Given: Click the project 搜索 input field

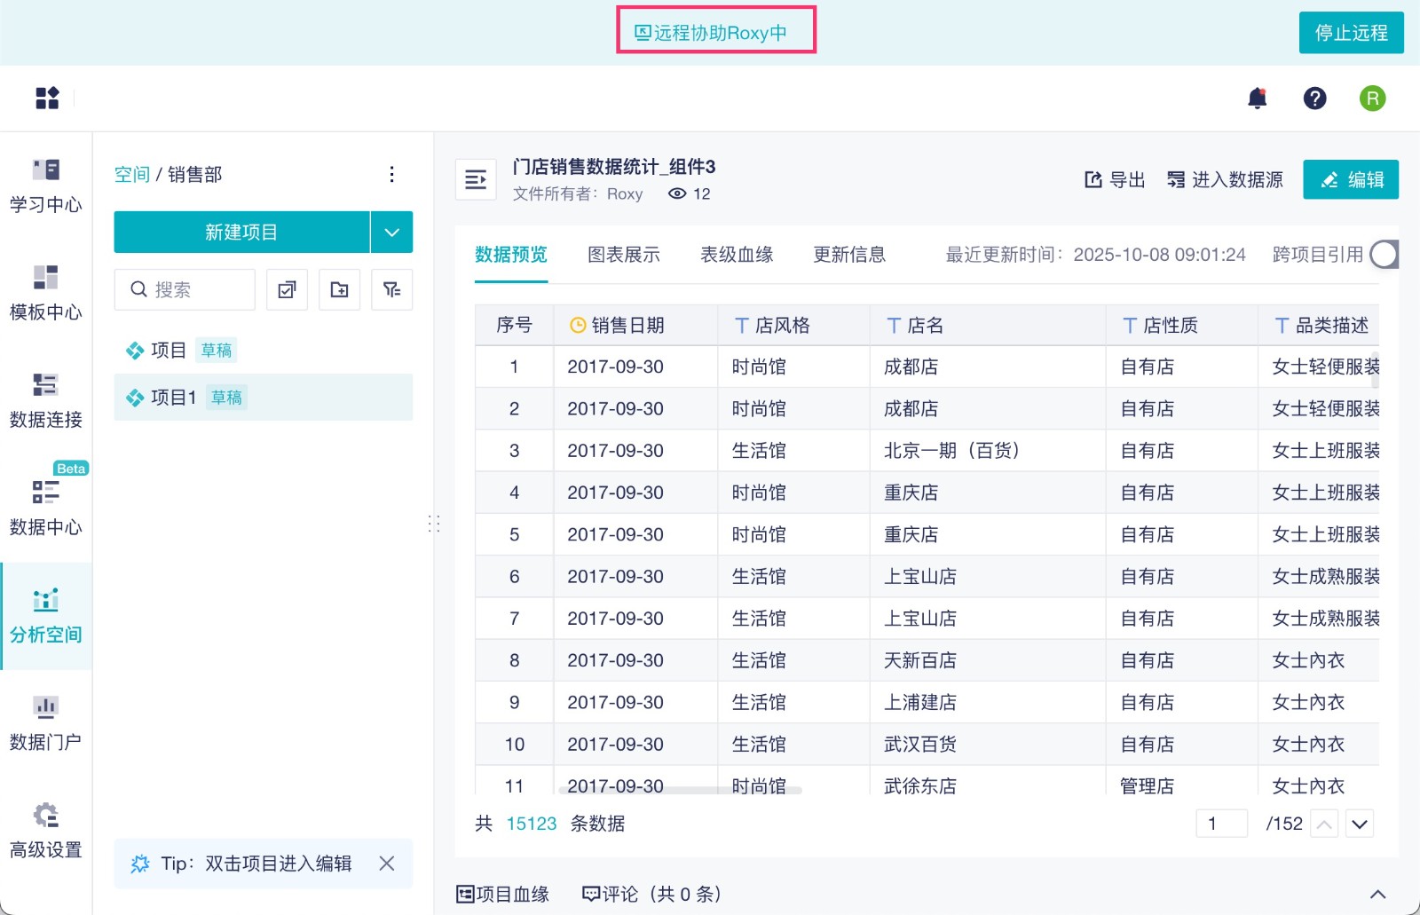Looking at the screenshot, I should [195, 290].
